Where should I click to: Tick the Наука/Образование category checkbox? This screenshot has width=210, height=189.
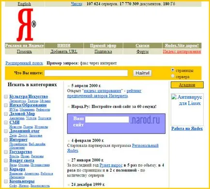point(6,105)
